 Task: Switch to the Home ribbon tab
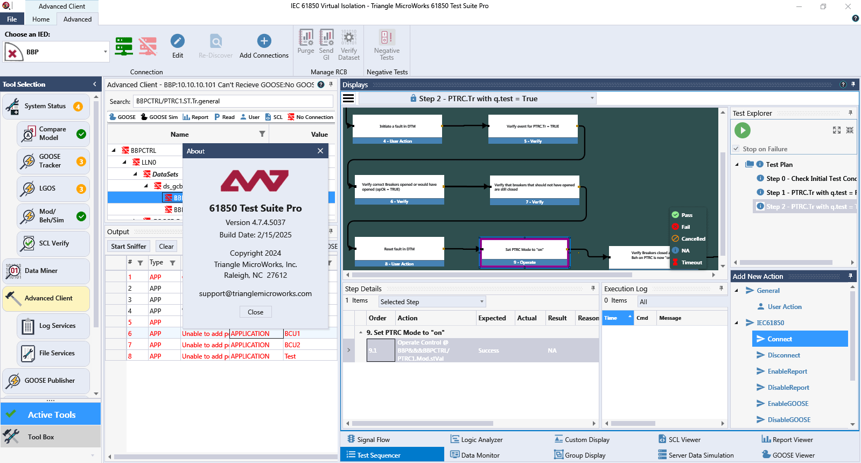[41, 19]
